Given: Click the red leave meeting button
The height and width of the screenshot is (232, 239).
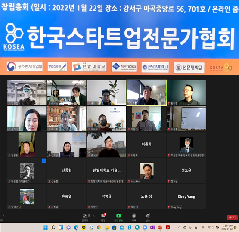Looking at the screenshot, I should pos(232,217).
